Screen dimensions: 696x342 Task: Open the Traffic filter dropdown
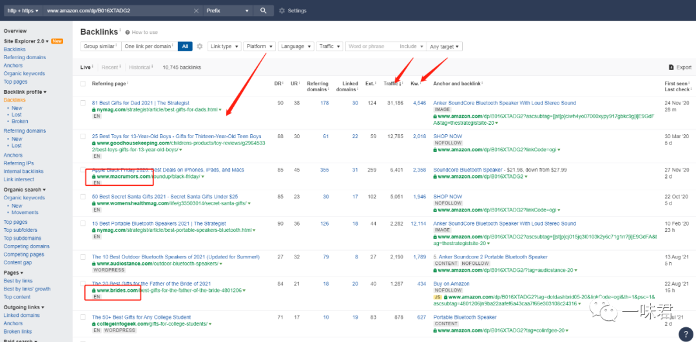[329, 46]
